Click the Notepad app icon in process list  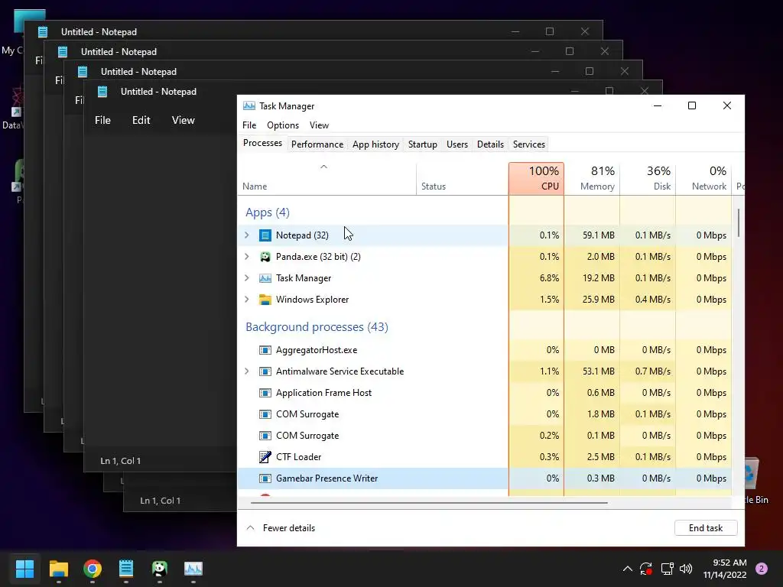(x=265, y=235)
